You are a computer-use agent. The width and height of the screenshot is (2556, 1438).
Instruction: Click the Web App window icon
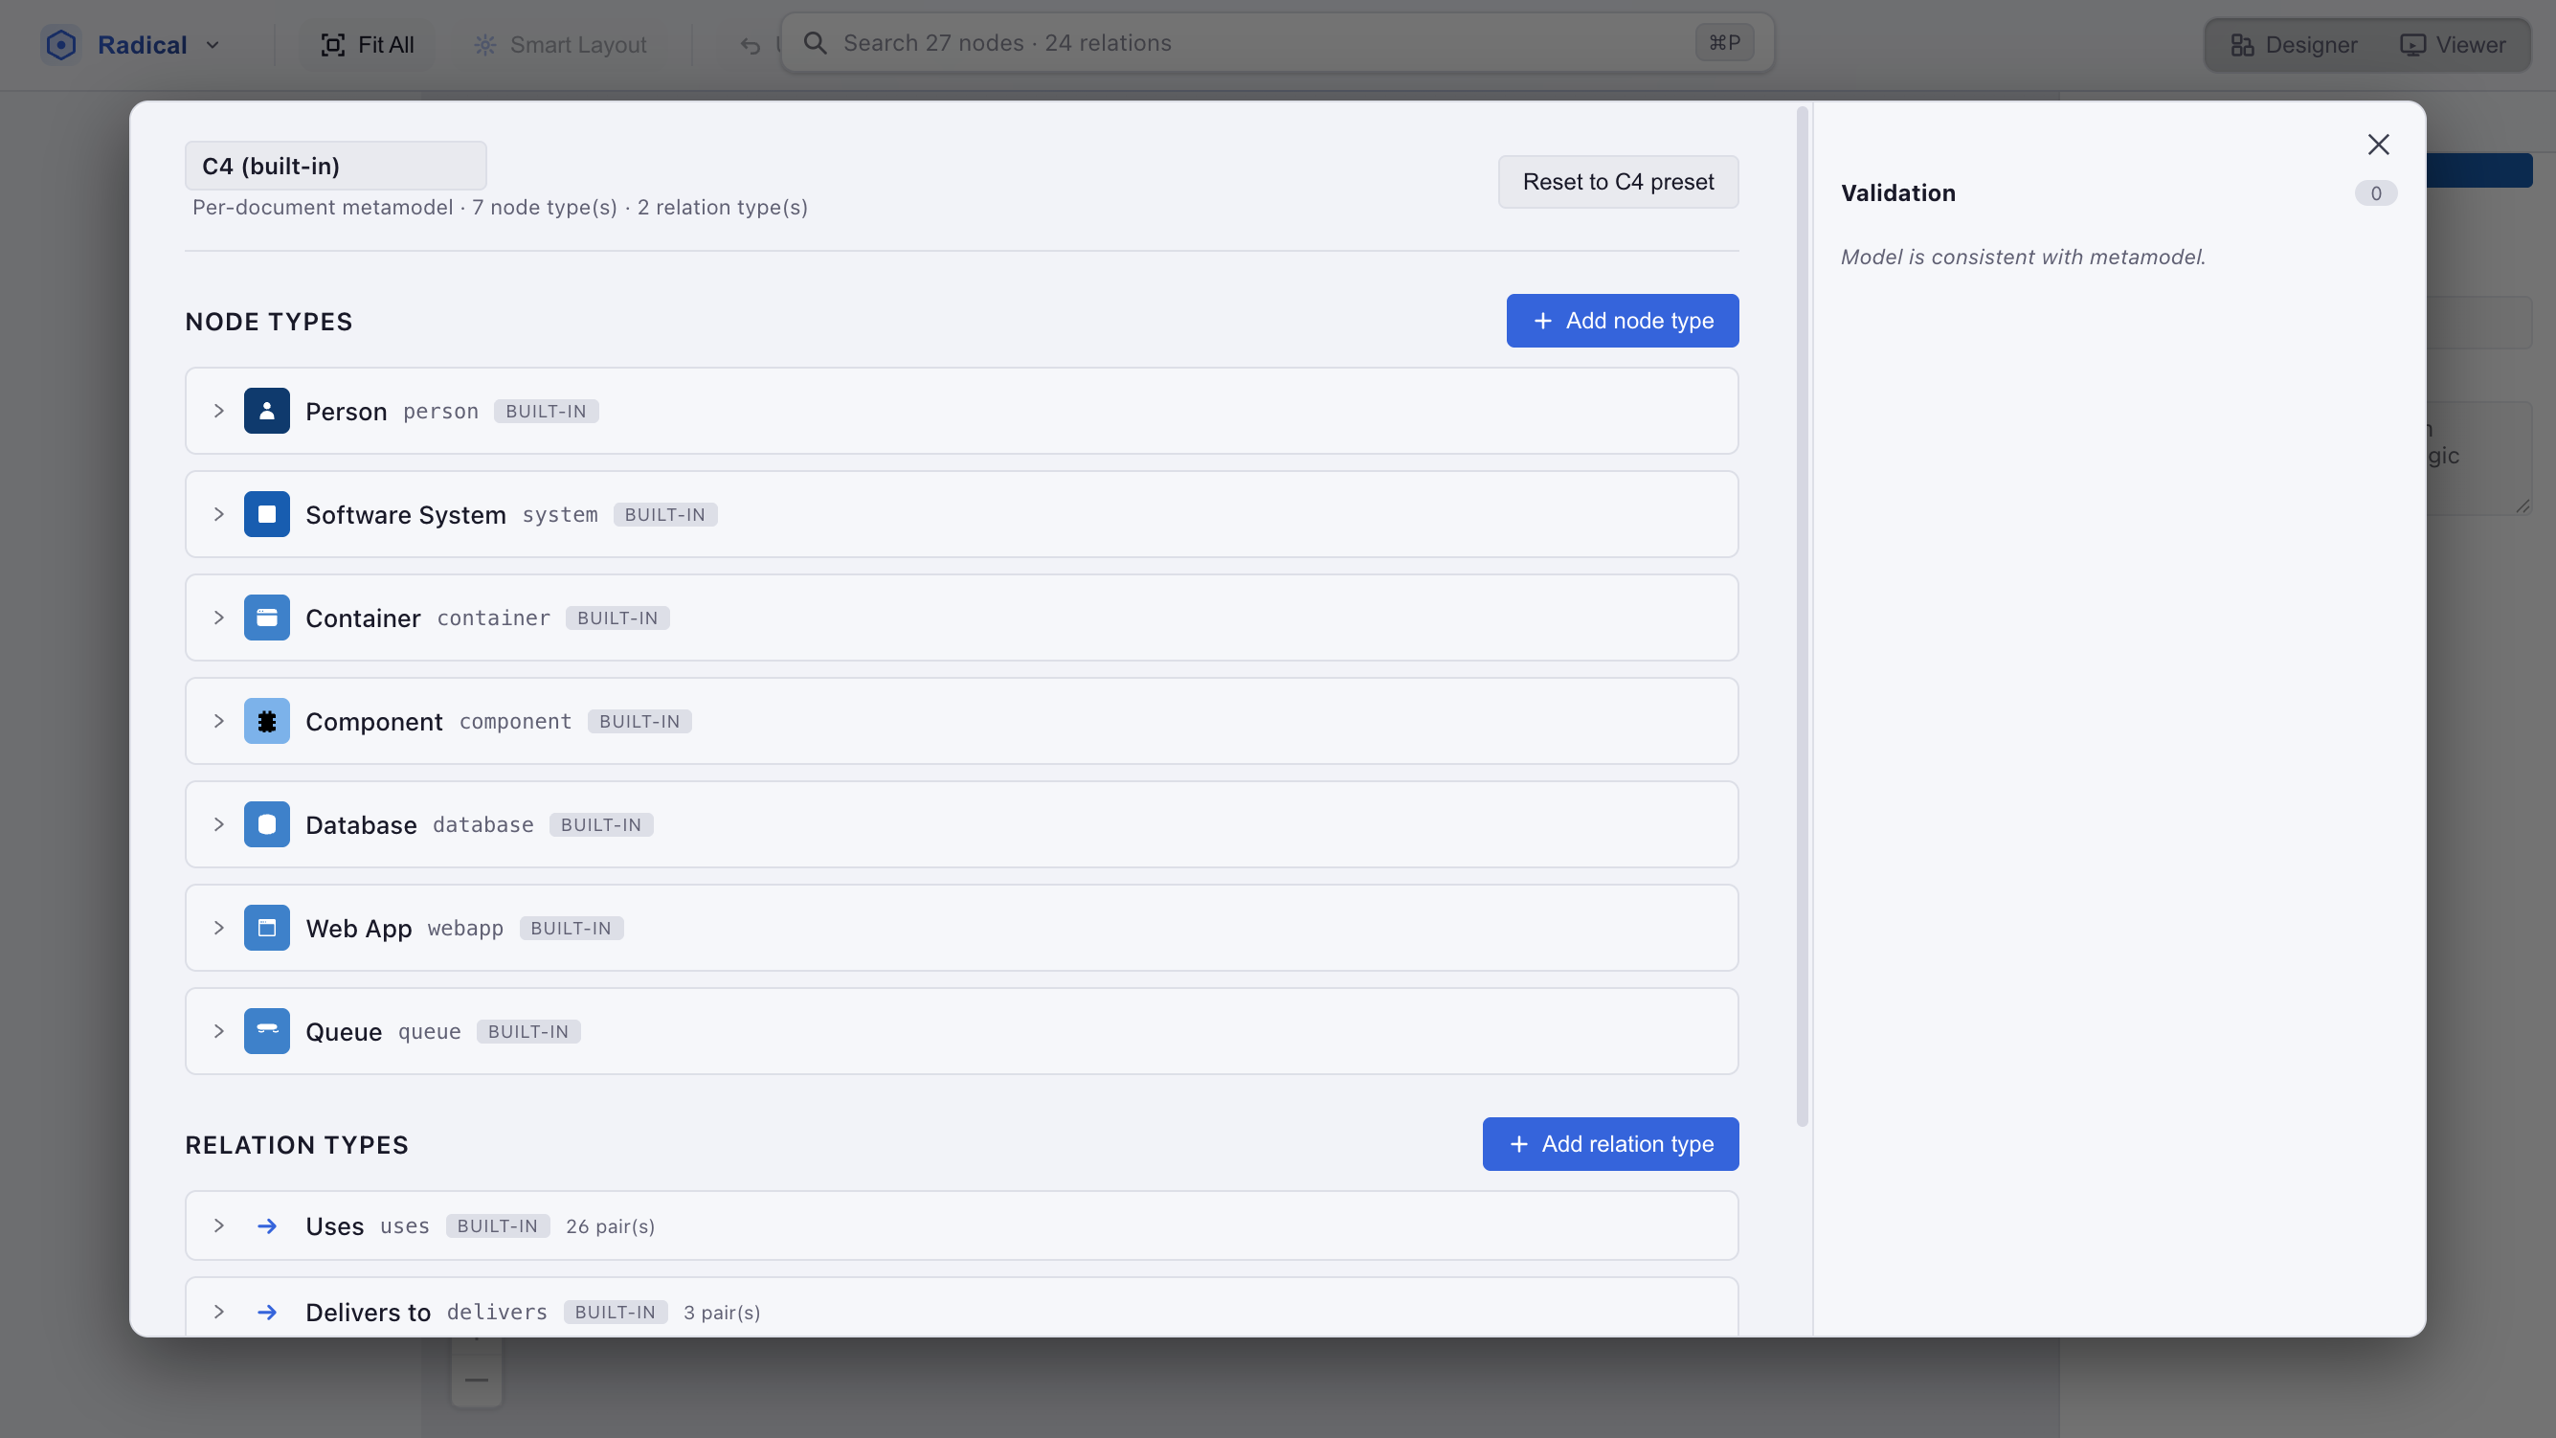click(x=267, y=928)
